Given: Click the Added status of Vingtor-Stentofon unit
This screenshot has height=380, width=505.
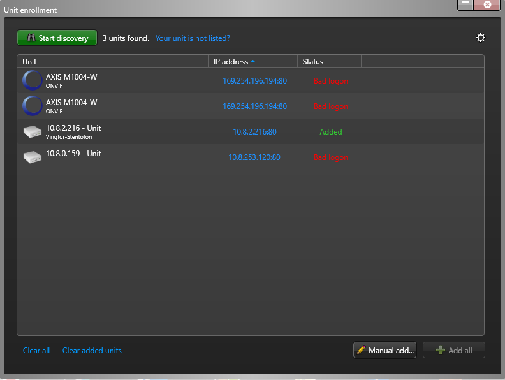Looking at the screenshot, I should (331, 132).
